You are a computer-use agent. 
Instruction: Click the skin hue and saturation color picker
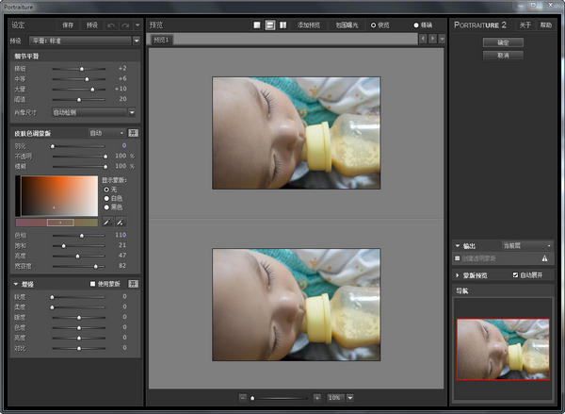[x=58, y=195]
